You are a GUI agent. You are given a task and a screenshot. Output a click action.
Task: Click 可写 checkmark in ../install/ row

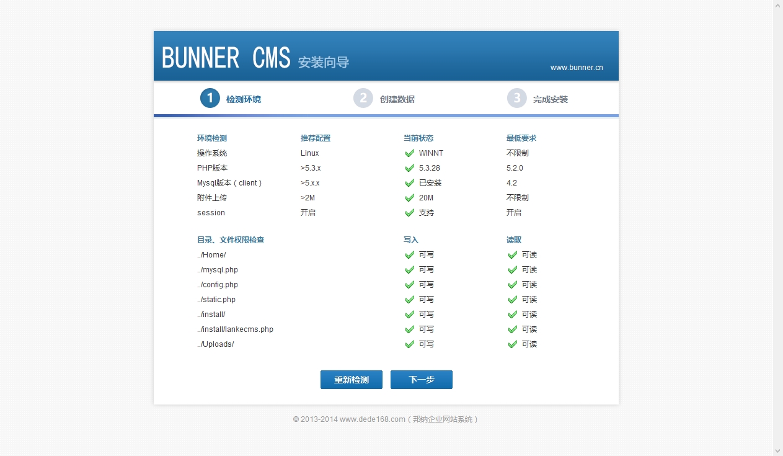pos(409,315)
